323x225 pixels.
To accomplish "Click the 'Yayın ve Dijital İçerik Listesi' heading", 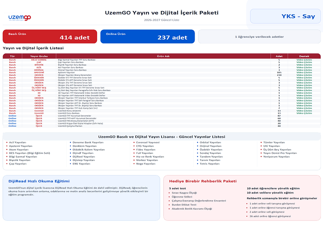I will pos(33,48).
